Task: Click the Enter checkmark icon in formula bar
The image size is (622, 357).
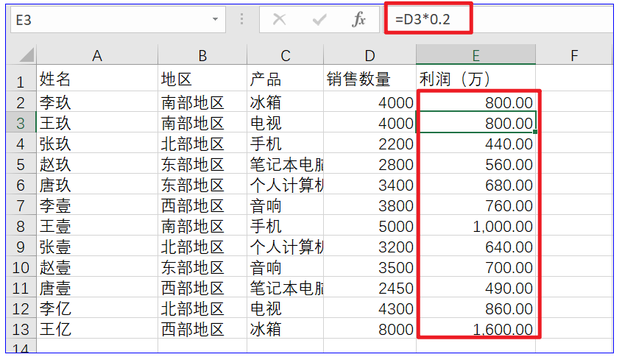Action: [319, 19]
